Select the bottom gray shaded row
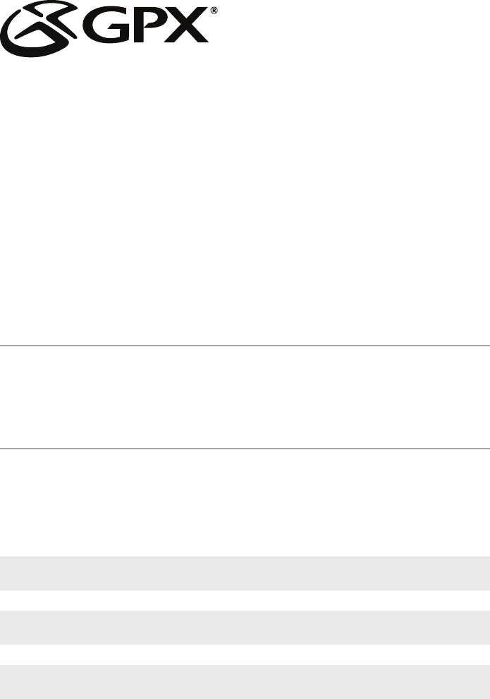This screenshot has width=490, height=699. 245,681
